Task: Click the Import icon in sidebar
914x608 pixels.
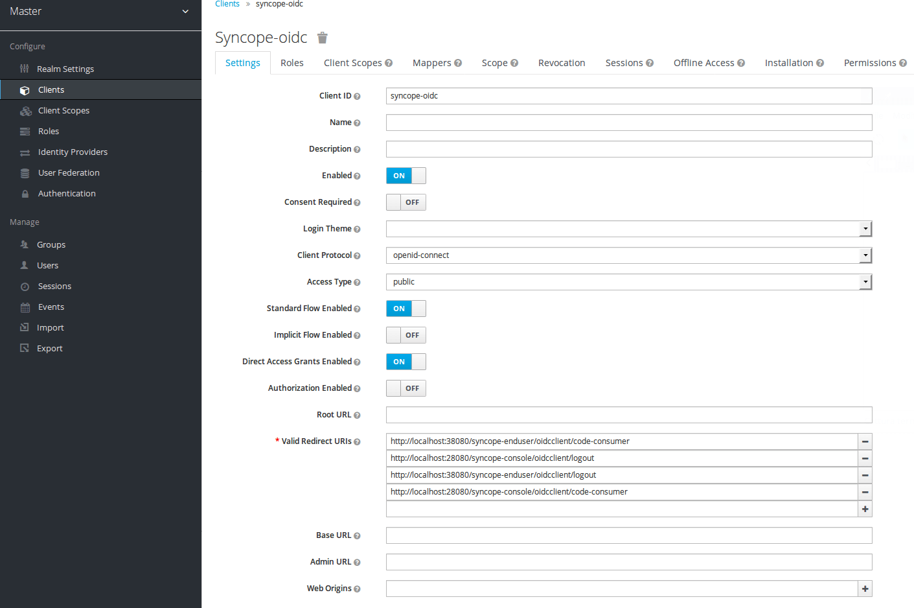Action: click(25, 327)
